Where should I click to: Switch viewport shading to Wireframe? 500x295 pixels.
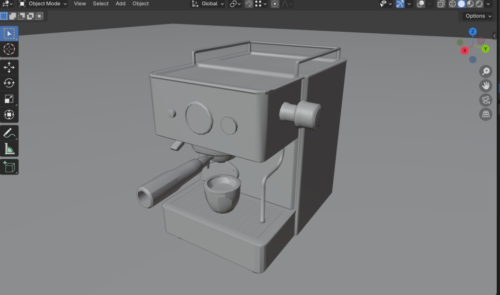pos(452,4)
